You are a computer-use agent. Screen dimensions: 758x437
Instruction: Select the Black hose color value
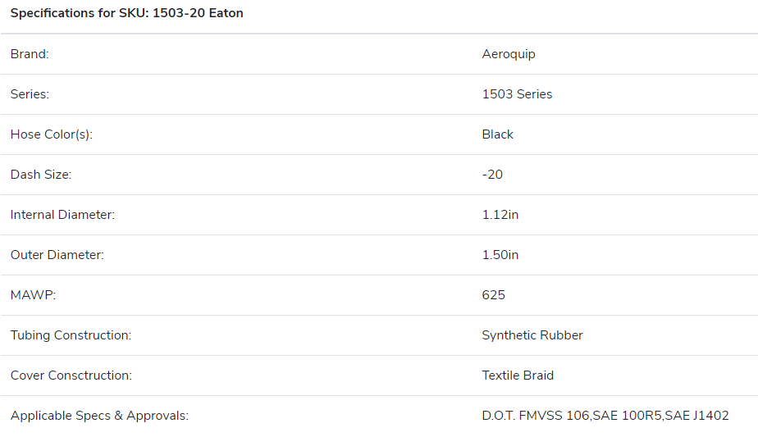(x=497, y=134)
